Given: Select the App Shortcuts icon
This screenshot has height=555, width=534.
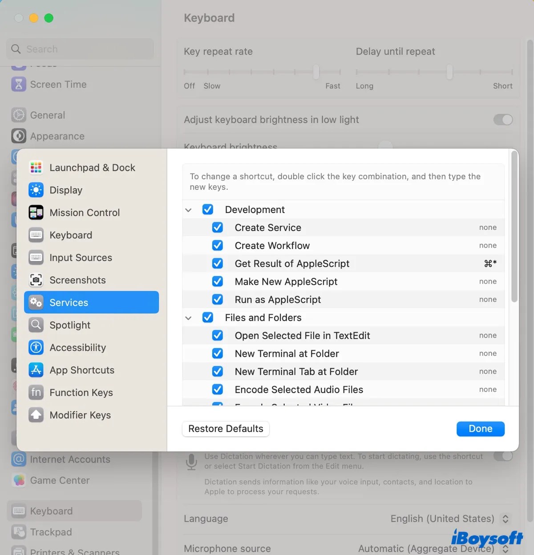Looking at the screenshot, I should [x=36, y=370].
